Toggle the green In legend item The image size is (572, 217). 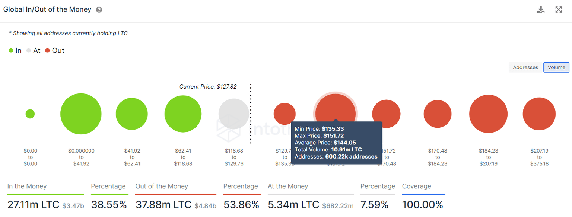15,51
